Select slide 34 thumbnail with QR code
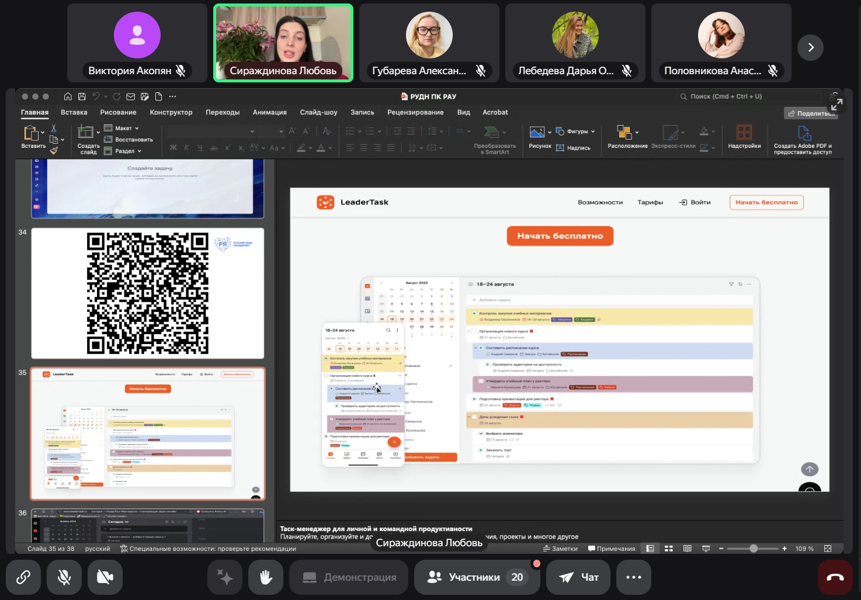861x600 pixels. (x=148, y=293)
